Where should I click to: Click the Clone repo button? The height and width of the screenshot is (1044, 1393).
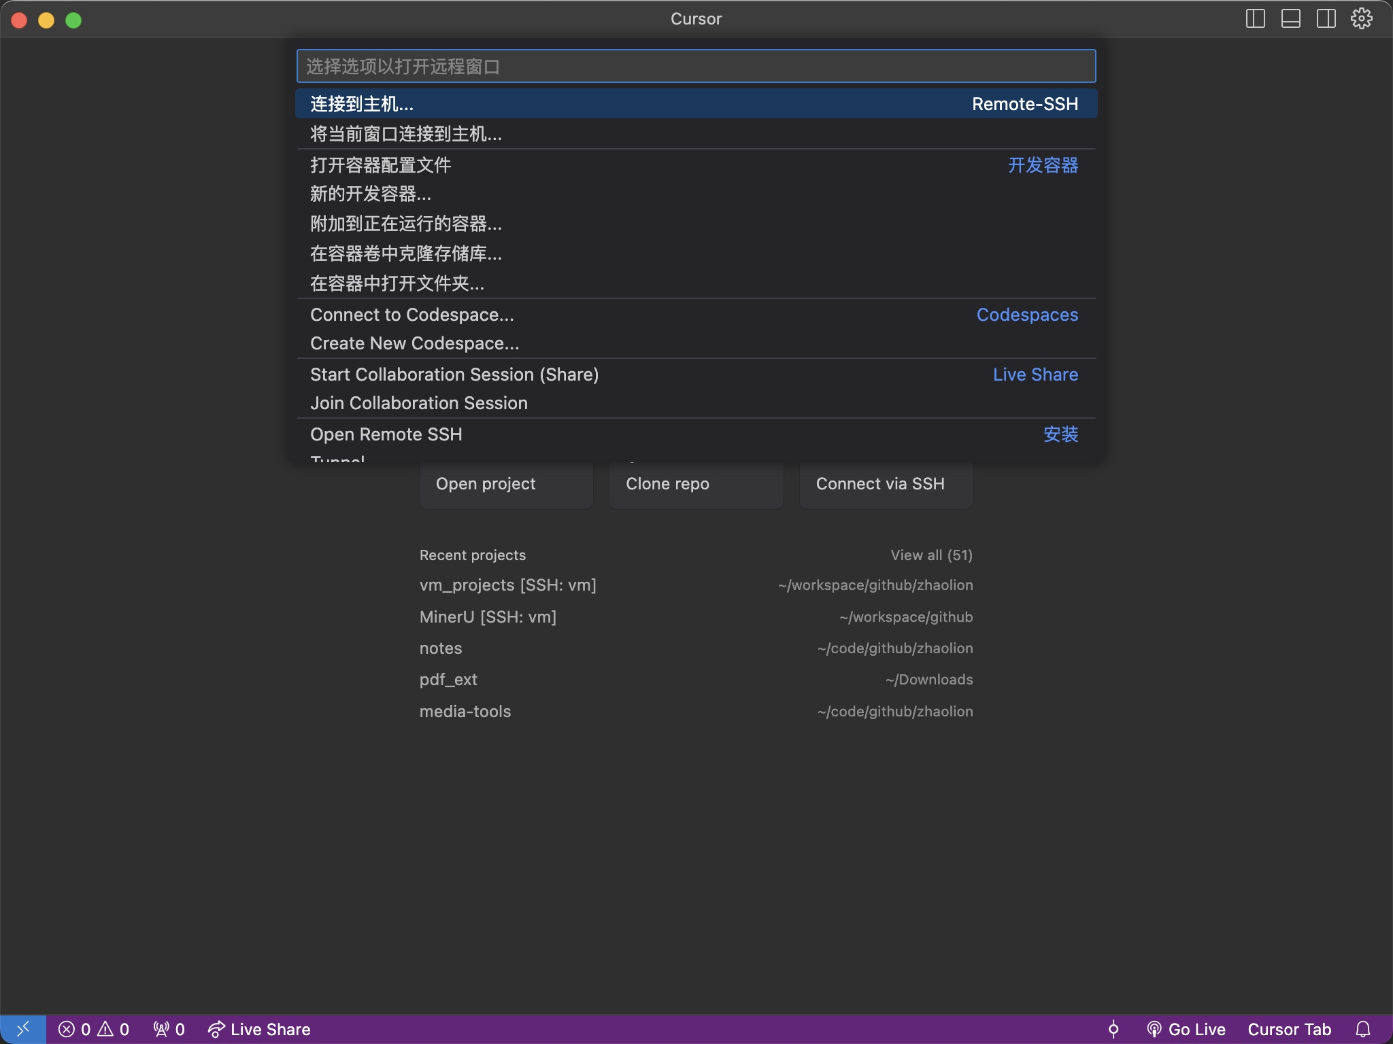696,484
